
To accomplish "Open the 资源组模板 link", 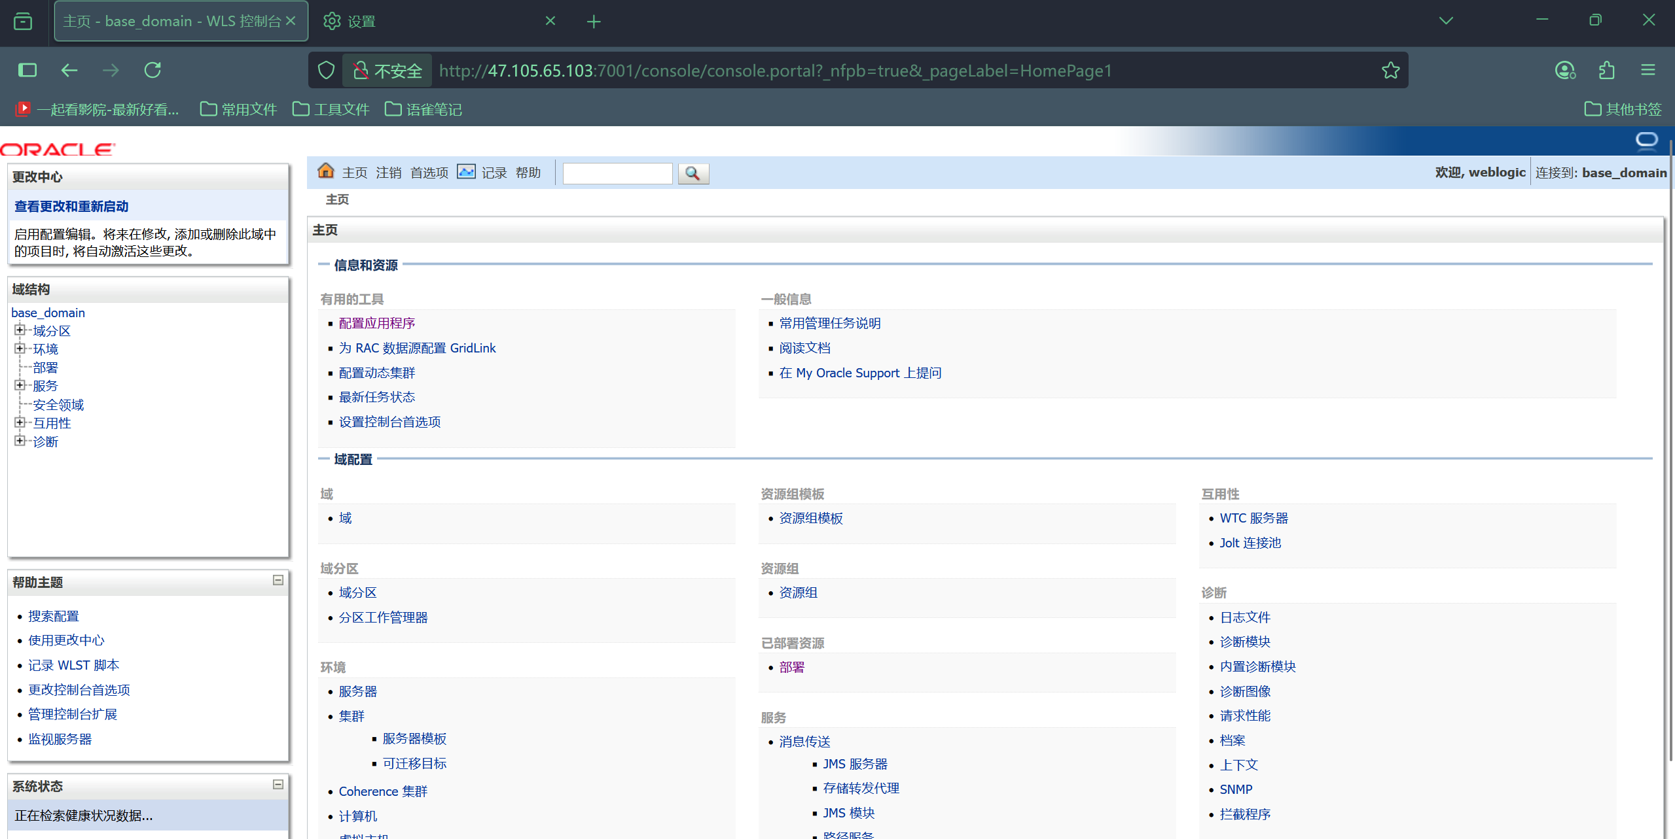I will tap(811, 518).
